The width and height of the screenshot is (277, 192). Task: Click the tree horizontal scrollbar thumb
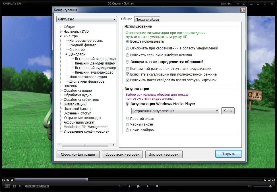85,145
